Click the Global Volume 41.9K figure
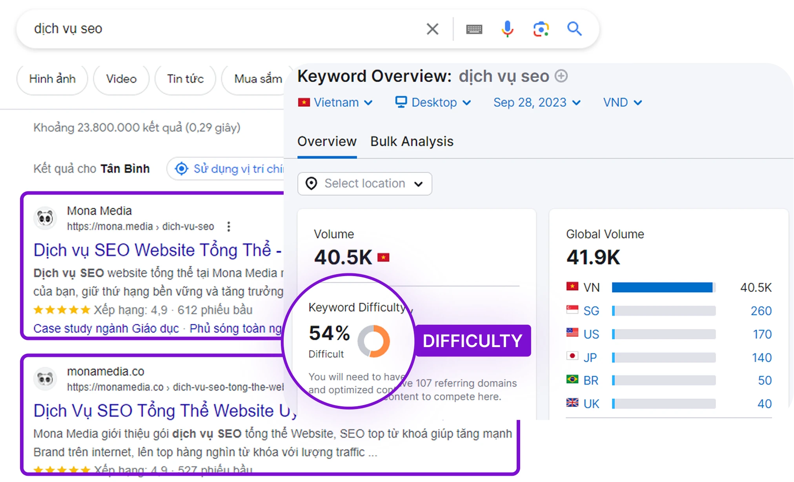The width and height of the screenshot is (794, 482). click(593, 257)
